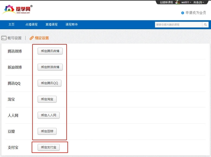Image resolution: width=211 pixels, height=157 pixels.
Task: Click the 绑定人人网 button
Action: coord(48,115)
